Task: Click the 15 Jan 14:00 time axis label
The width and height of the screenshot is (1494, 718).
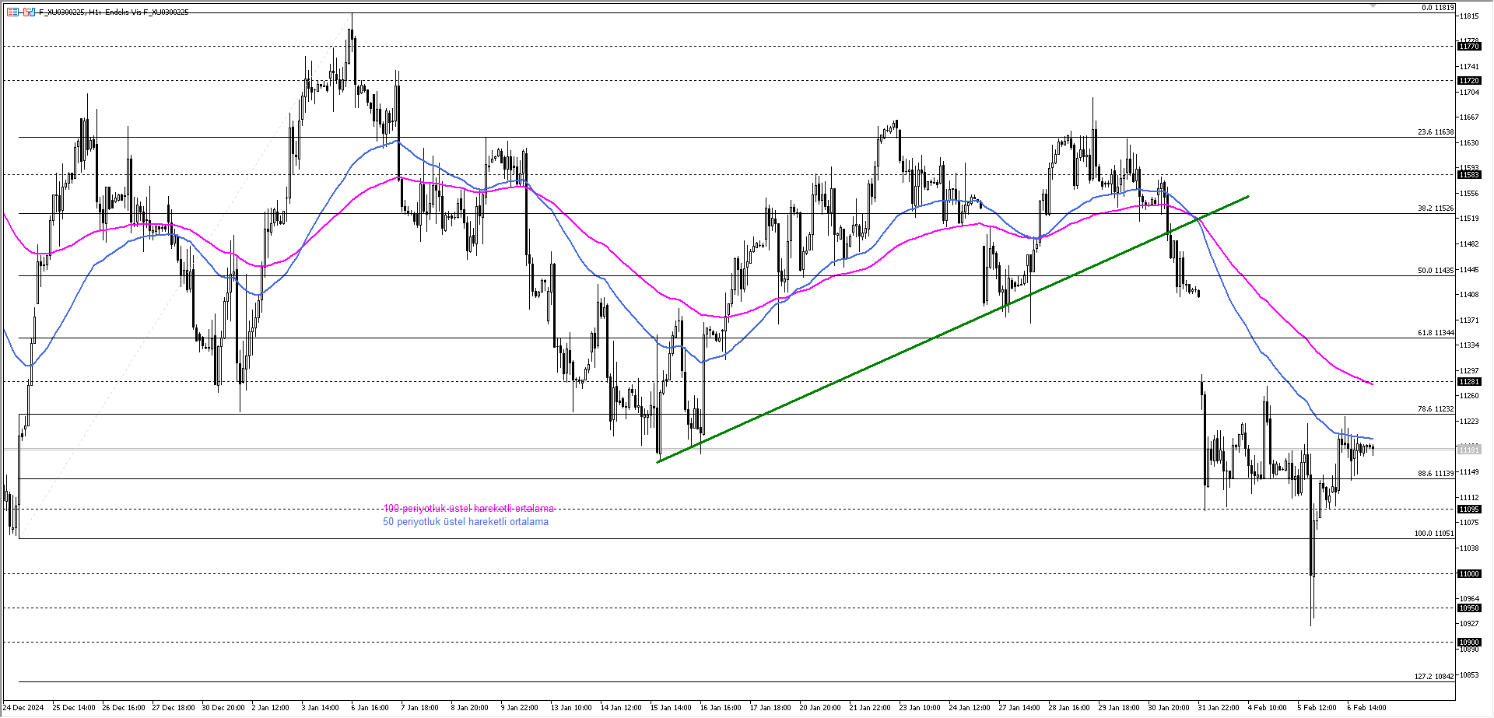Action: click(671, 708)
